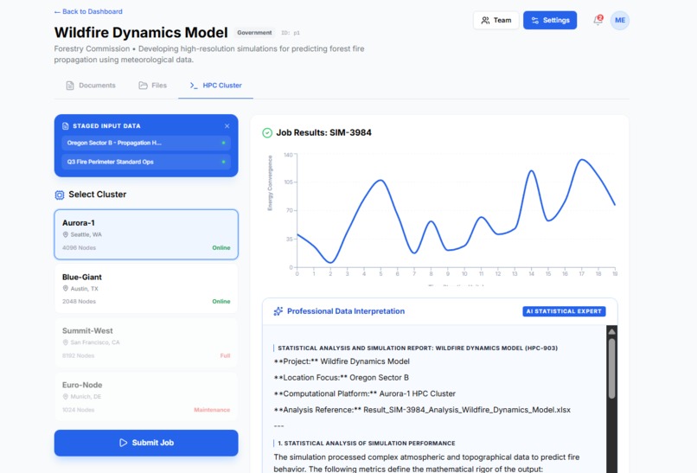Image resolution: width=697 pixels, height=473 pixels.
Task: Click the Files tab folder icon
Action: pyautogui.click(x=143, y=86)
